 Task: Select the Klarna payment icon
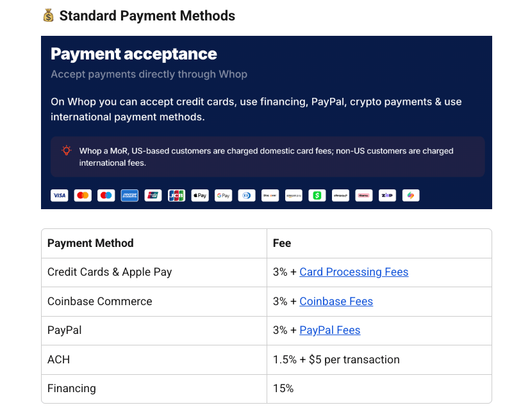click(363, 195)
